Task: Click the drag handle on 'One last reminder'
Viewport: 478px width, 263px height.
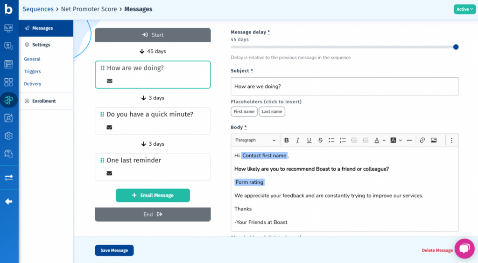Action: click(102, 160)
